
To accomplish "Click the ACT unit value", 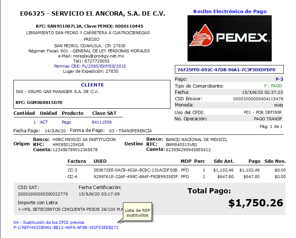I will tap(44, 122).
